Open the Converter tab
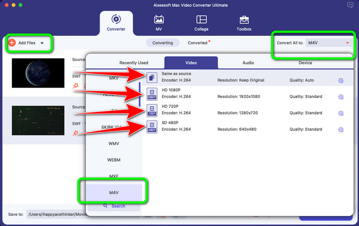359x226 pixels. (x=116, y=23)
